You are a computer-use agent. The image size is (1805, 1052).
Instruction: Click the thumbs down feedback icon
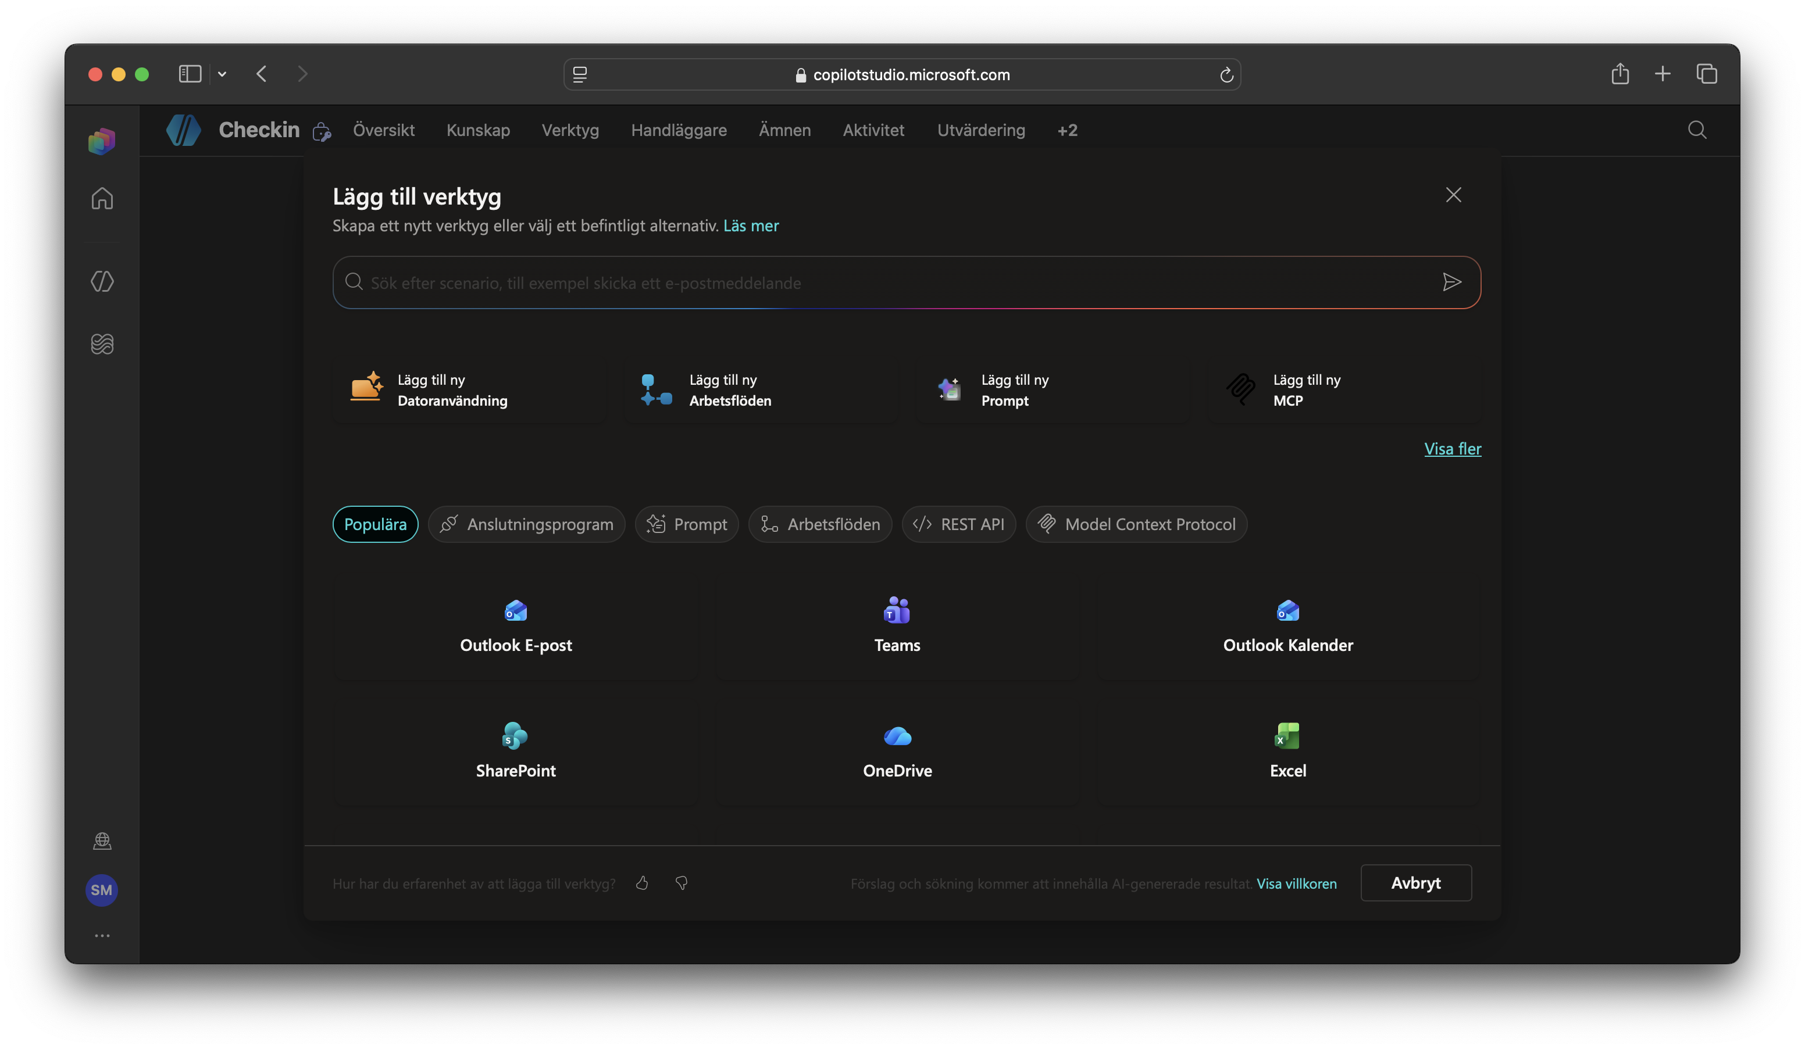point(681,883)
